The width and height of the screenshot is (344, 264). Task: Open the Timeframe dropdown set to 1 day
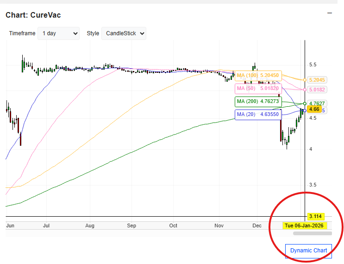point(59,33)
